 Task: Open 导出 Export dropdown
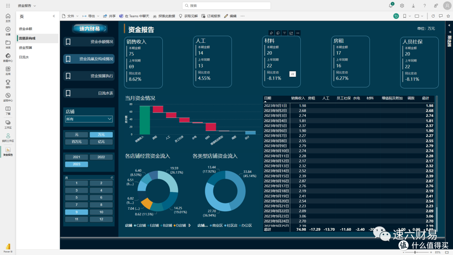(91, 16)
